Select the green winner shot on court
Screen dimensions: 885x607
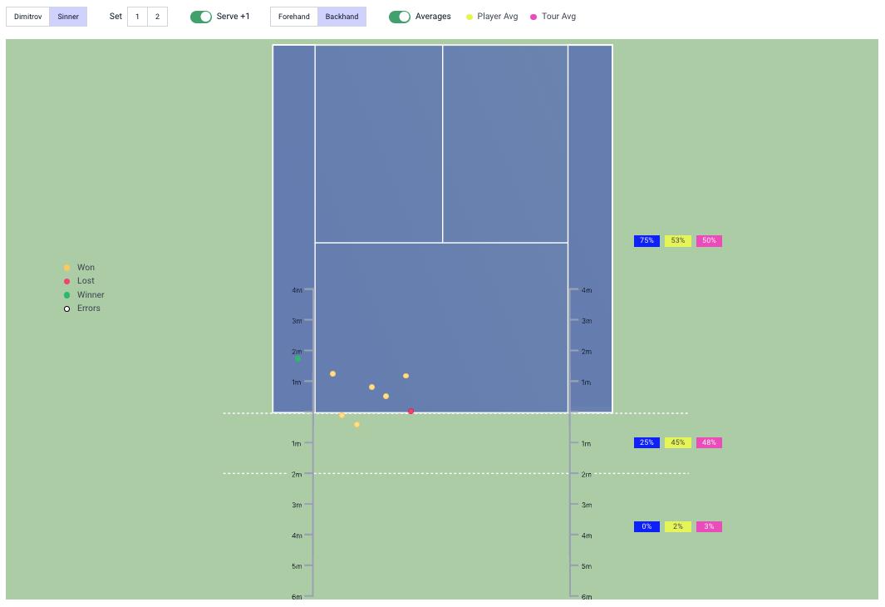(297, 359)
